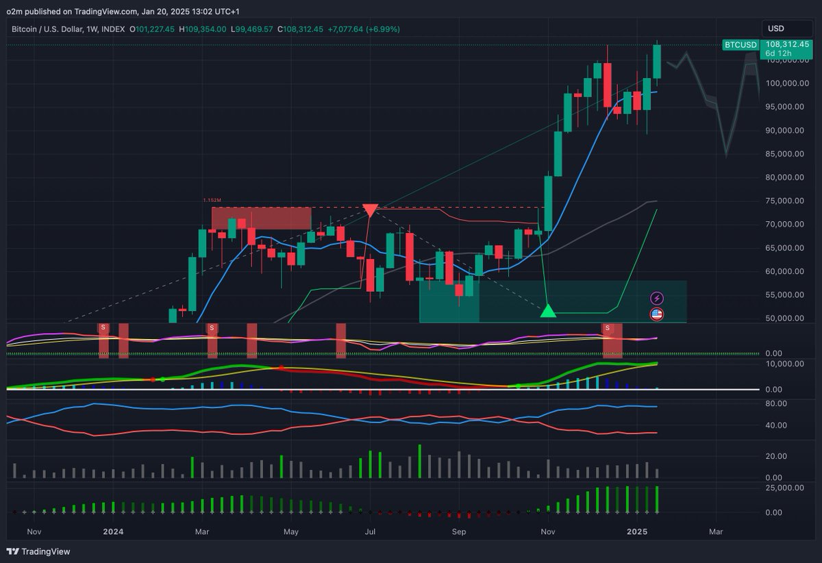Click the 1.152M label above the red zone

(x=212, y=200)
